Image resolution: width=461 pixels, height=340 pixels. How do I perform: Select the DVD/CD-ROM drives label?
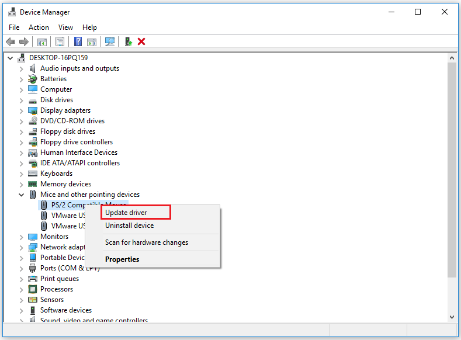72,121
